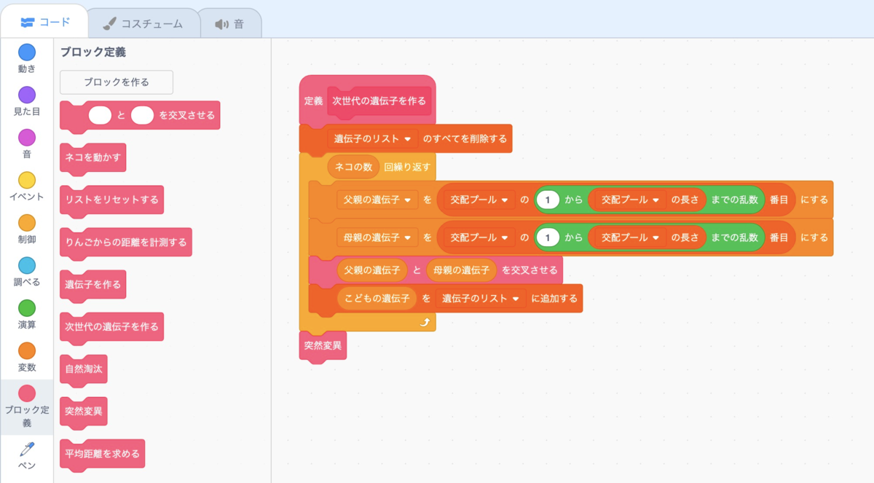Click the 回繰り返す repeat block label
Viewport: 874px width, 483px height.
407,167
